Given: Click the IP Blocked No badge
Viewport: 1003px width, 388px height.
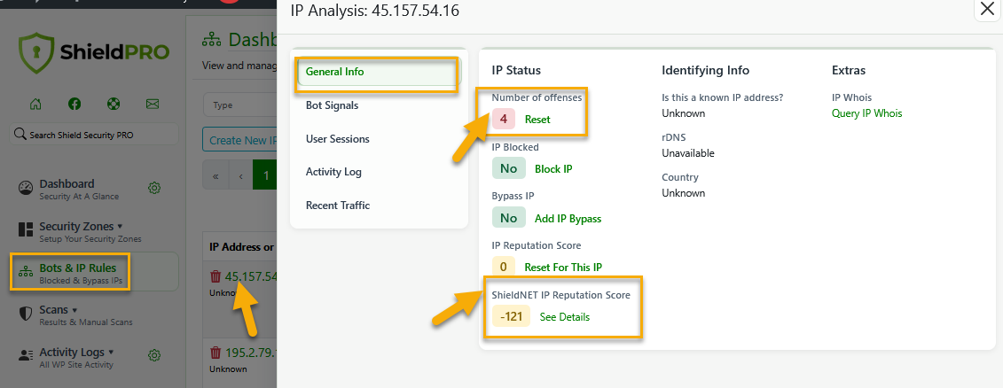Looking at the screenshot, I should [508, 168].
